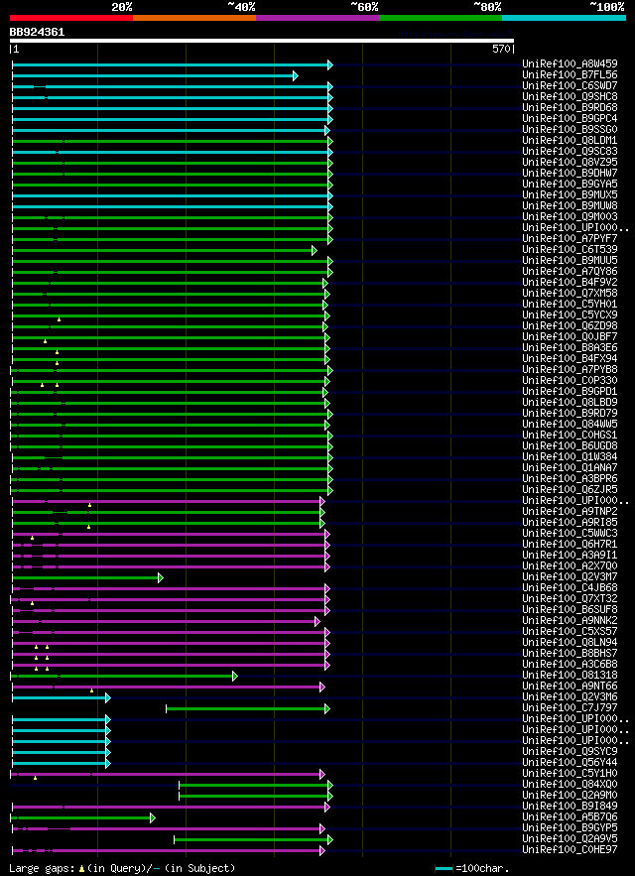Click the Large gaps legend text

coord(42,869)
